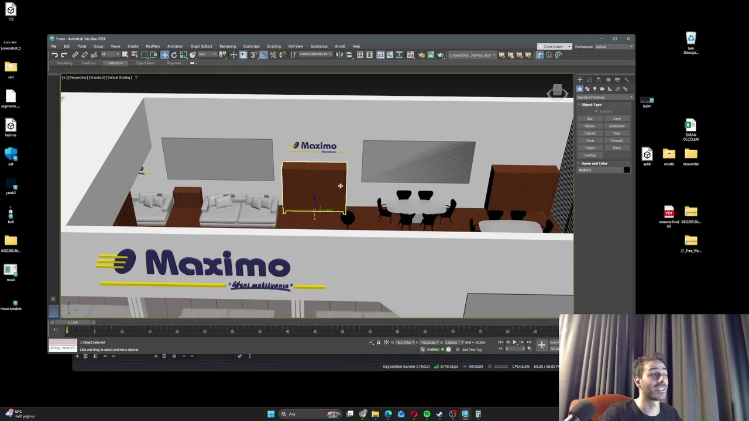The height and width of the screenshot is (421, 749).
Task: Toggle Percent Snap in the toolbar
Action: pyautogui.click(x=273, y=55)
